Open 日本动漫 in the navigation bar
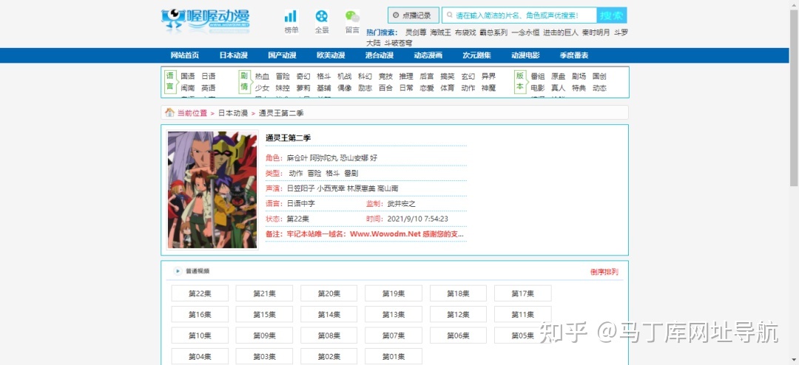 (233, 55)
